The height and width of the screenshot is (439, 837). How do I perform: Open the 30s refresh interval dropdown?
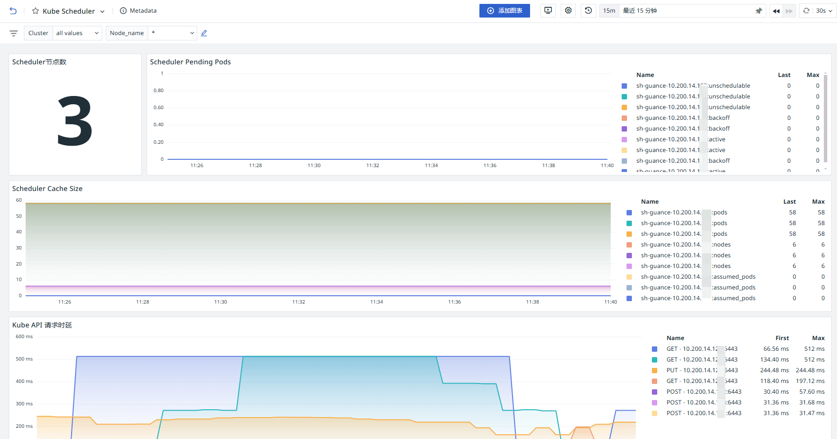click(x=824, y=11)
